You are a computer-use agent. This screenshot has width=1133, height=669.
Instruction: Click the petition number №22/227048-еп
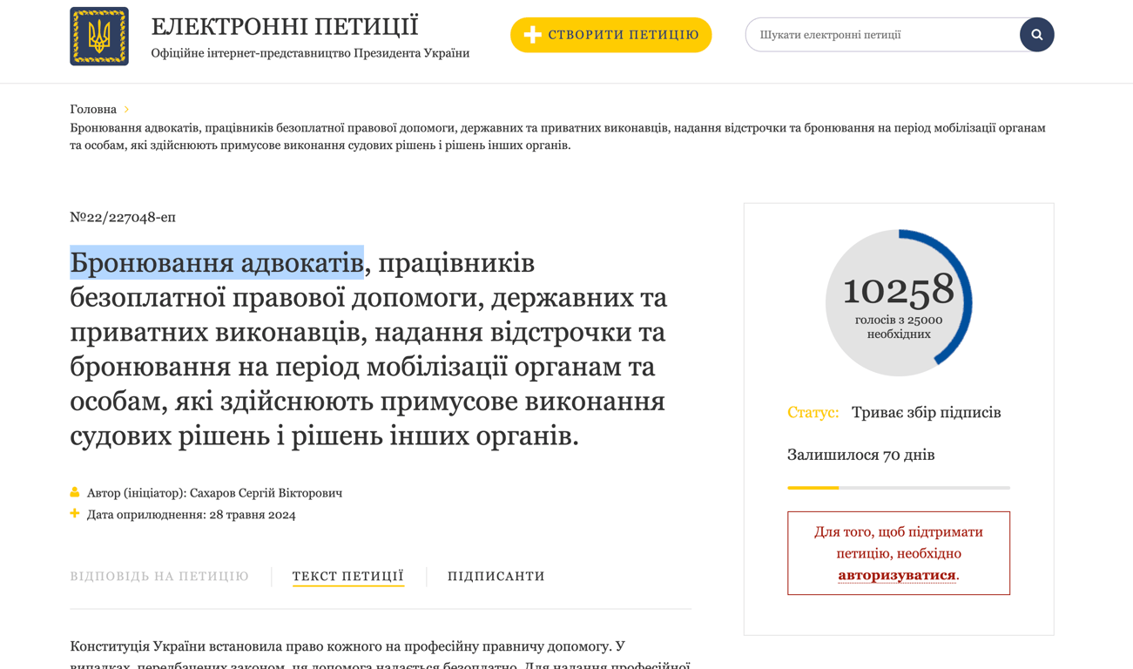(x=122, y=217)
